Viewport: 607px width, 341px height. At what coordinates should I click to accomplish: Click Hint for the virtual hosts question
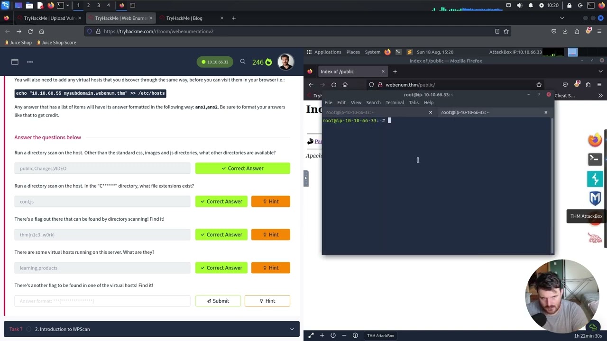pyautogui.click(x=271, y=268)
